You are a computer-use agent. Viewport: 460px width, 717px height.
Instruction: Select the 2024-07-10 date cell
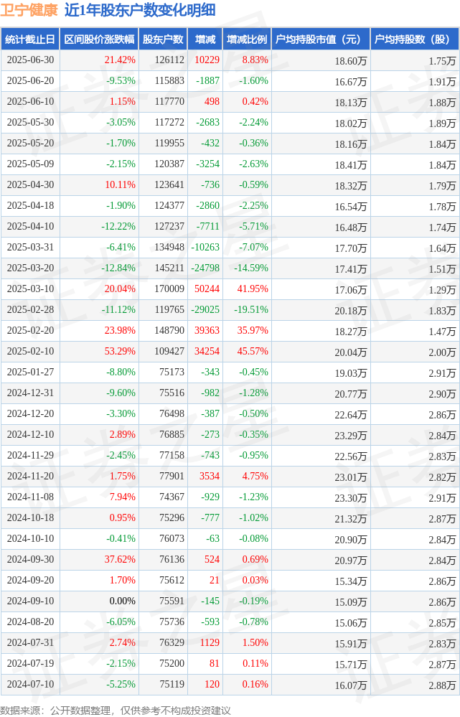coord(30,684)
